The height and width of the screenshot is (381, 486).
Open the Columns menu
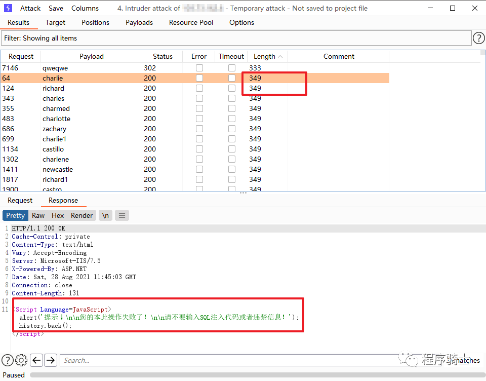(x=85, y=8)
